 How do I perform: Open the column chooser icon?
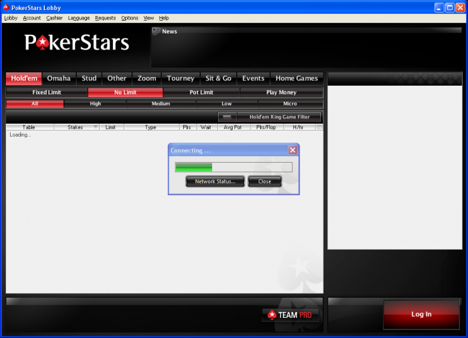[319, 127]
